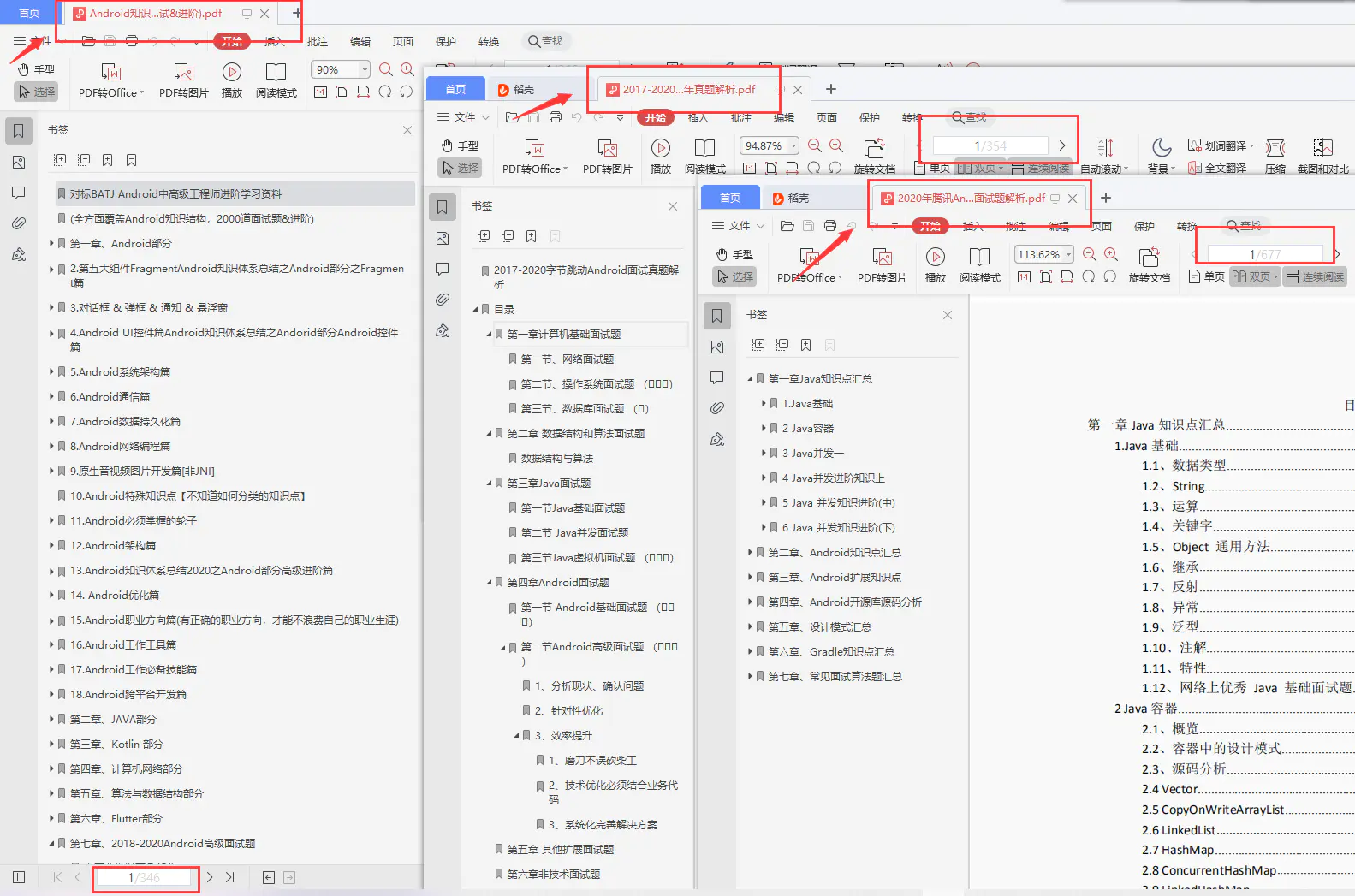This screenshot has width=1355, height=896.
Task: Click PDF转Office in the Android知识 window
Action: (110, 80)
